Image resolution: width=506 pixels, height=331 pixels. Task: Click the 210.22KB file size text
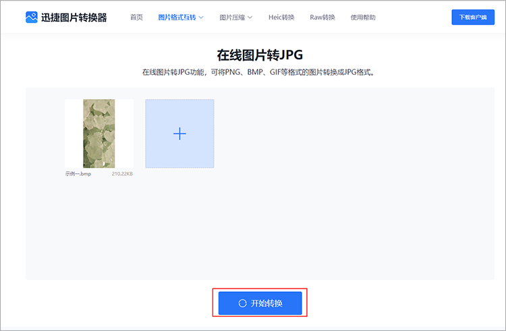(x=122, y=174)
